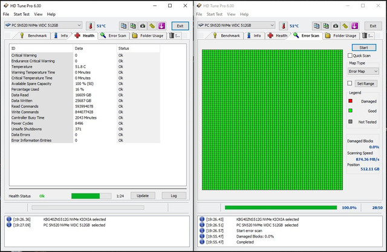Viewport: 387px width, 252px height.
Task: Open the trash-icon tab in the right window
Action: coord(368,36)
